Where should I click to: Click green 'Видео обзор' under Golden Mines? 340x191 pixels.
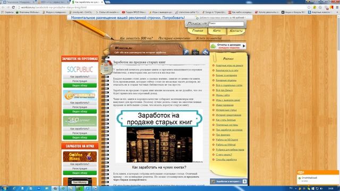(x=80, y=173)
